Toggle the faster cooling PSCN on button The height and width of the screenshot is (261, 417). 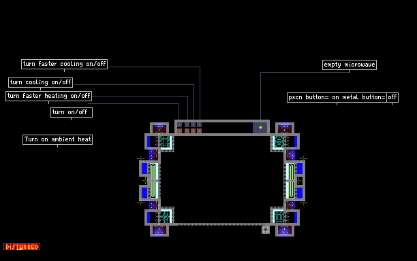[199, 124]
